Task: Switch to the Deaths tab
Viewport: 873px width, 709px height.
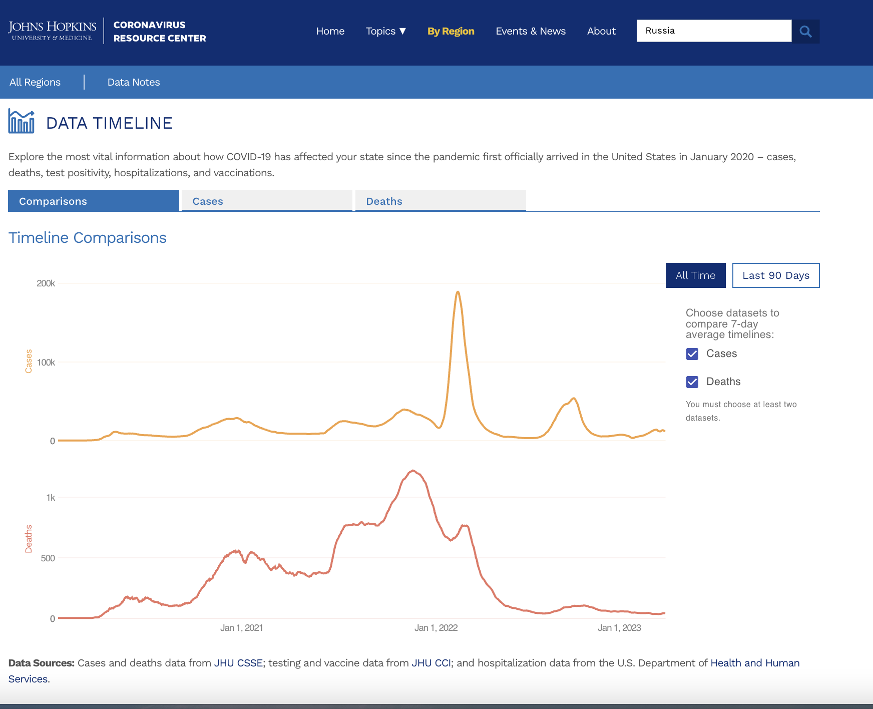Action: (x=441, y=201)
